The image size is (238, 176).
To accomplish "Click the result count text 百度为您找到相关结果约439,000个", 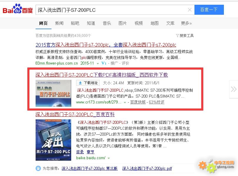I will (x=63, y=36).
